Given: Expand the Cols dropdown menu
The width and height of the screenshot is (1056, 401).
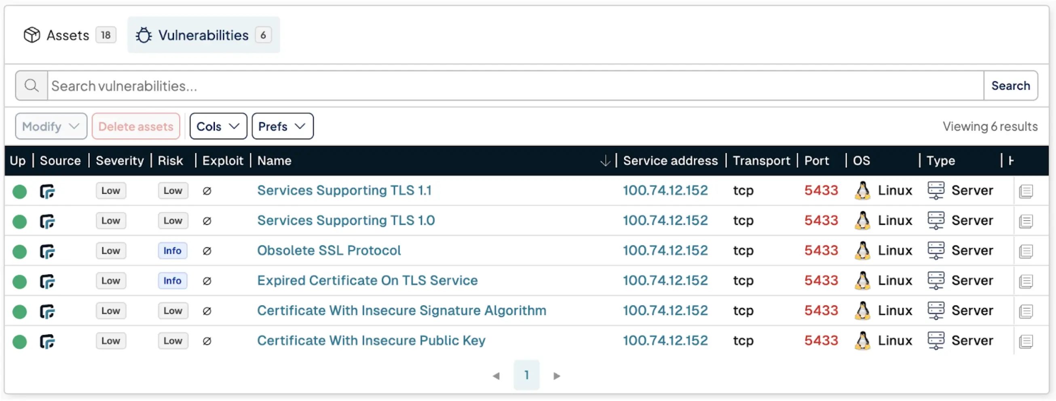Looking at the screenshot, I should click(218, 126).
